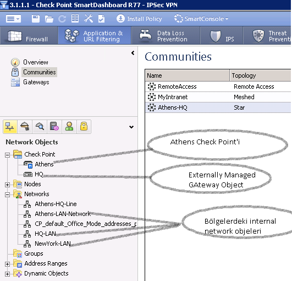Collapse the Check Point tree folder
This screenshot has height=281, width=292.
(x=7, y=155)
